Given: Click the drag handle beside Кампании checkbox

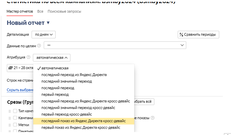Looking at the screenshot, I should (10, 118).
